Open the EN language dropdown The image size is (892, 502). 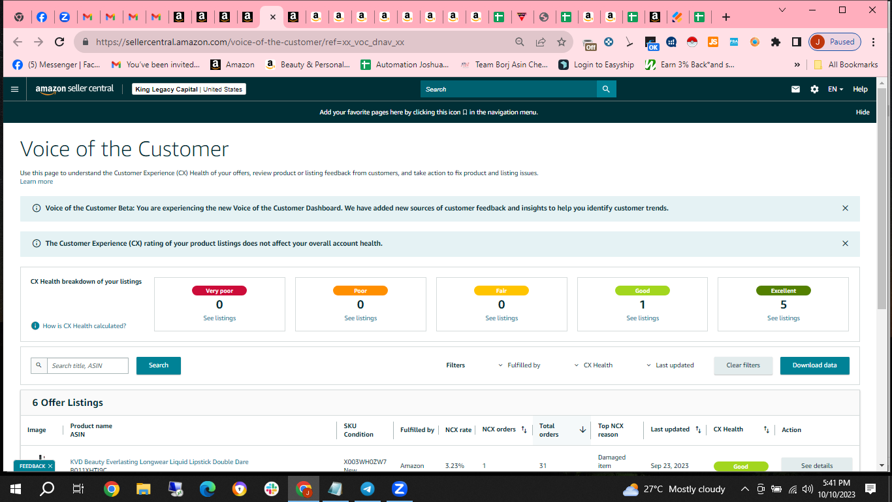[x=836, y=90]
